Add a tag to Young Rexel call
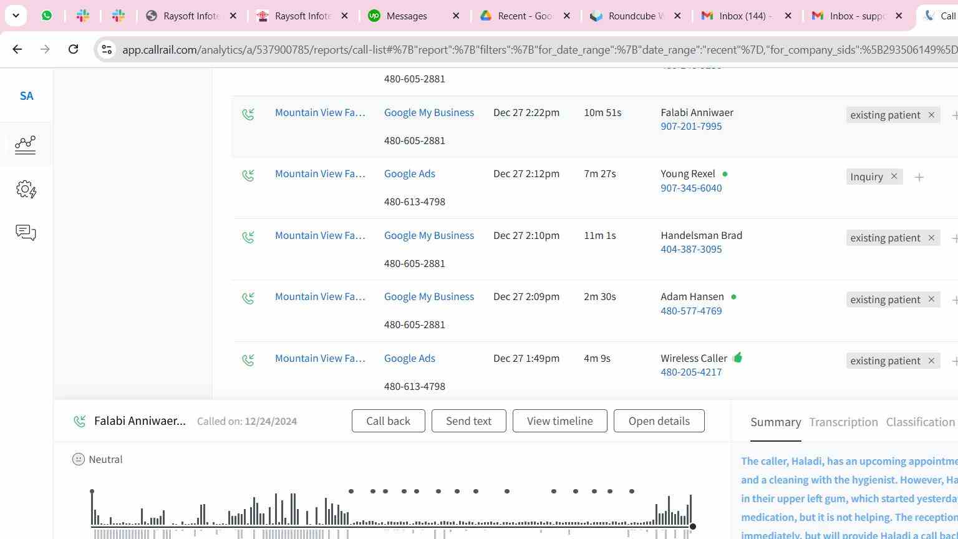 click(x=919, y=177)
